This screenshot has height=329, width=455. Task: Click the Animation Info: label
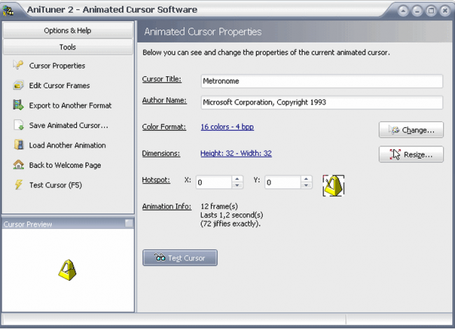tap(167, 206)
